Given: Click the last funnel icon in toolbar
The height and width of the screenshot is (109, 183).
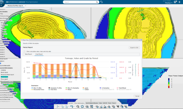Looking at the screenshot, I should (x=126, y=106).
